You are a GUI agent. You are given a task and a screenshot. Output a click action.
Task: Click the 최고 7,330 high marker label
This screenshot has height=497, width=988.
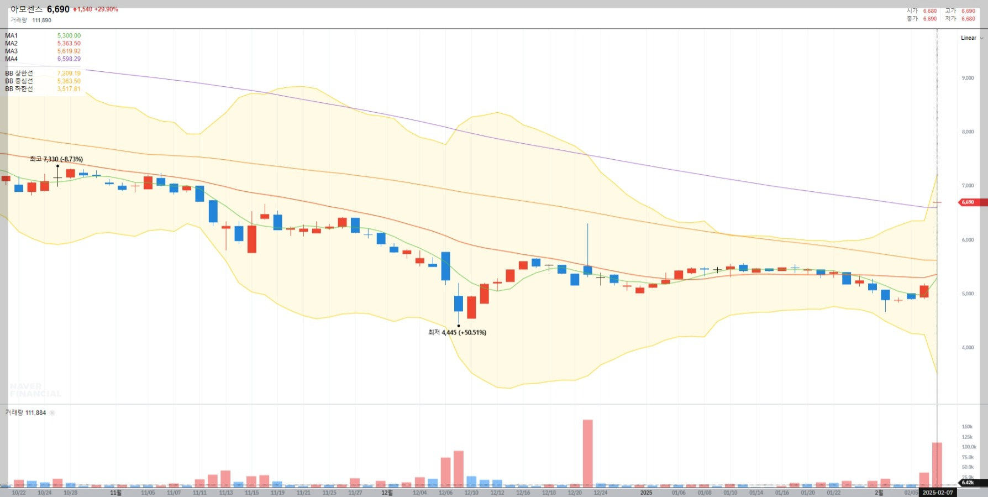56,159
